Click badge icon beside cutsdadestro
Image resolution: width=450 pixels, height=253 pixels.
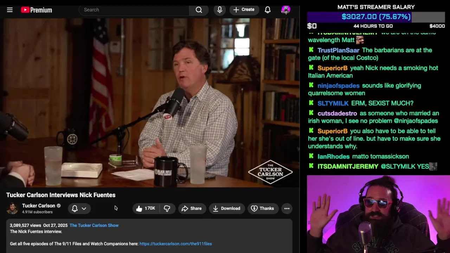[311, 113]
